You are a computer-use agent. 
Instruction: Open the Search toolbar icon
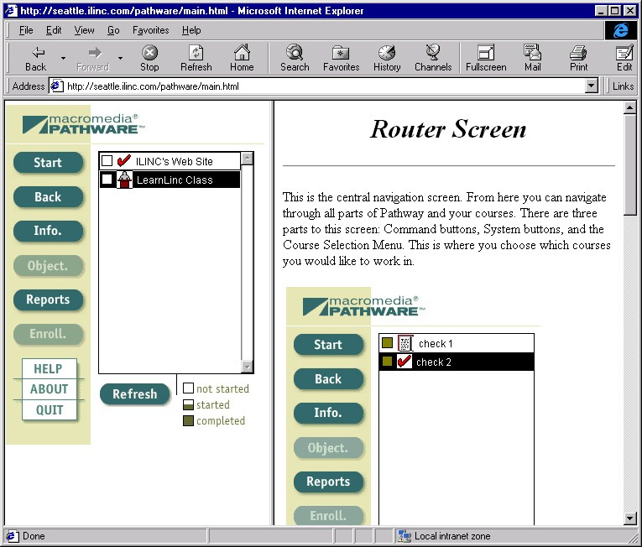click(295, 52)
